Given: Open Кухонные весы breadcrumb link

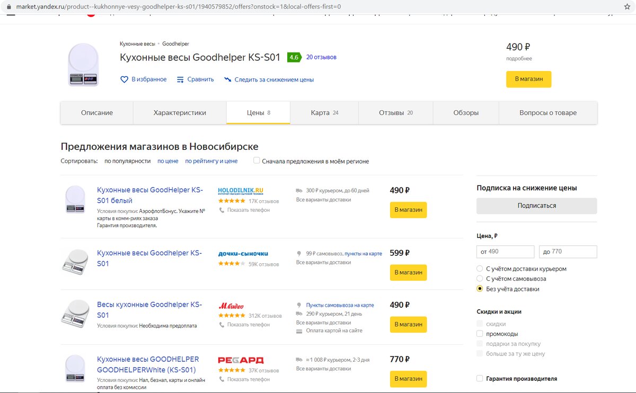Looking at the screenshot, I should tap(137, 43).
